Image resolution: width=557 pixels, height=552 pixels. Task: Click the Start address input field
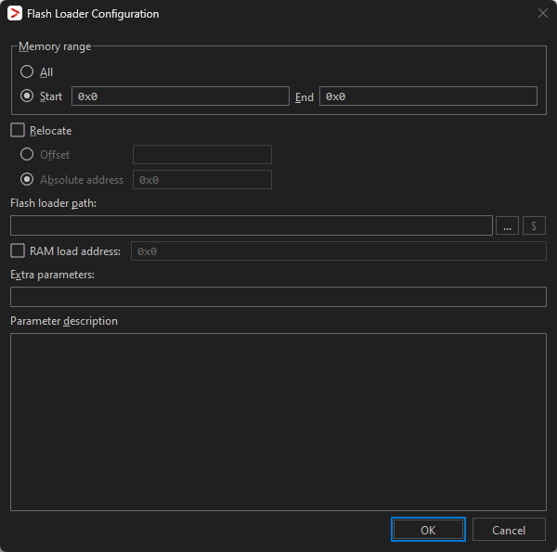(180, 96)
